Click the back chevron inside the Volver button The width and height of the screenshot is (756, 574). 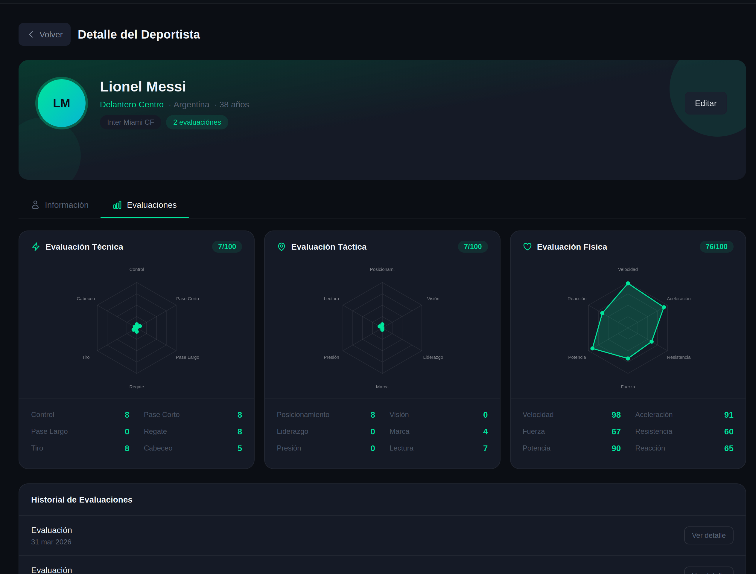31,34
